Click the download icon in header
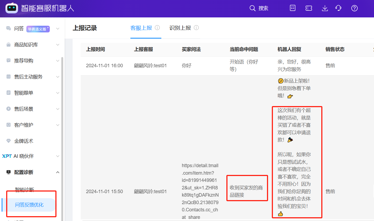 point(325,8)
